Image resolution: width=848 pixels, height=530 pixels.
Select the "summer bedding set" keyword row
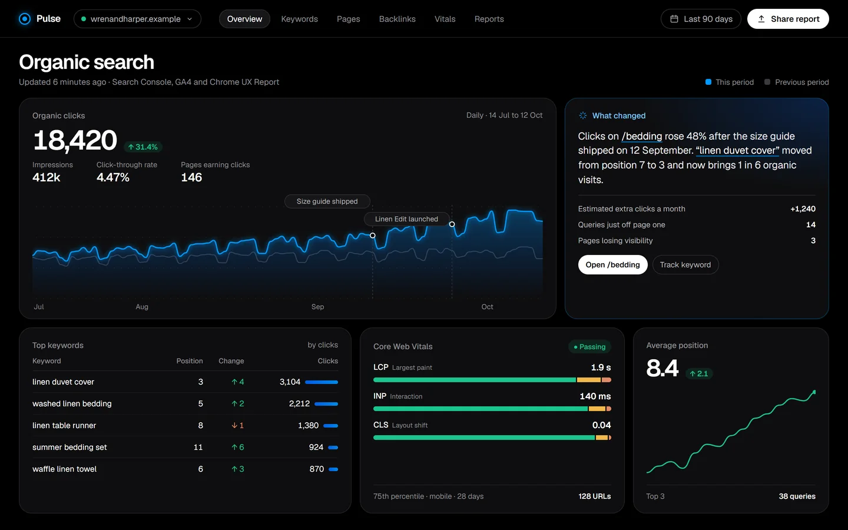coord(185,447)
